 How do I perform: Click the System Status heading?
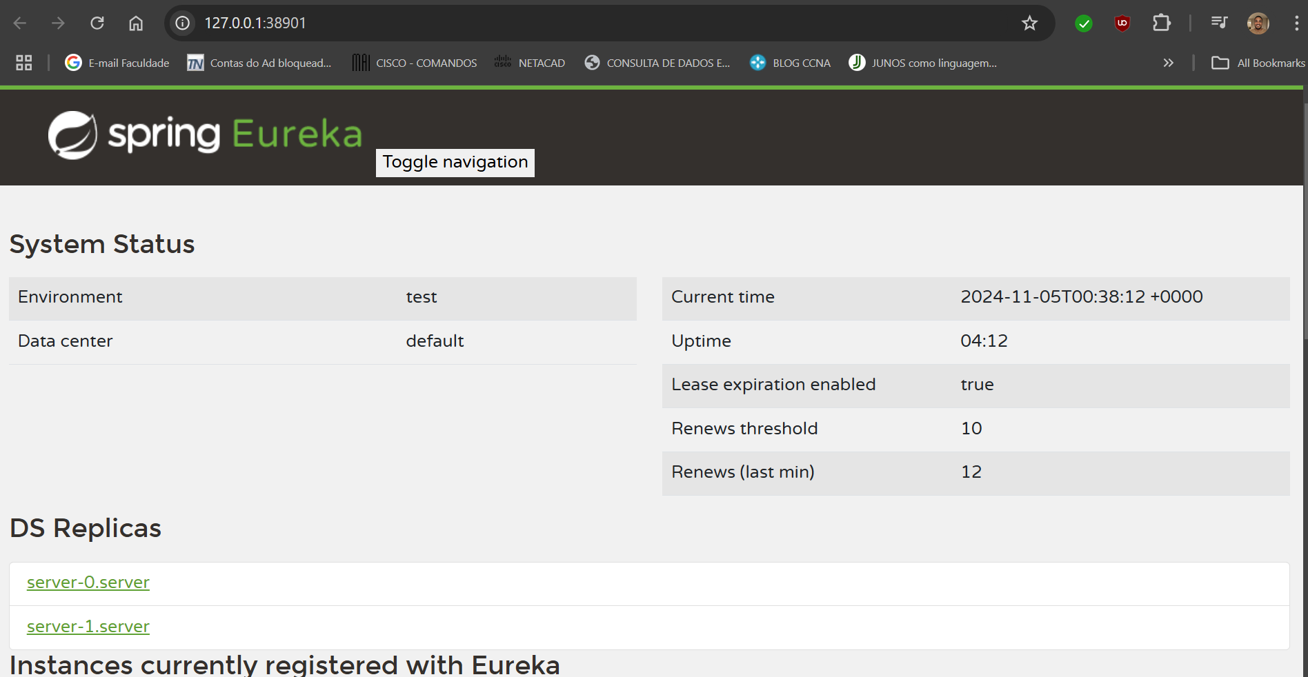[102, 244]
